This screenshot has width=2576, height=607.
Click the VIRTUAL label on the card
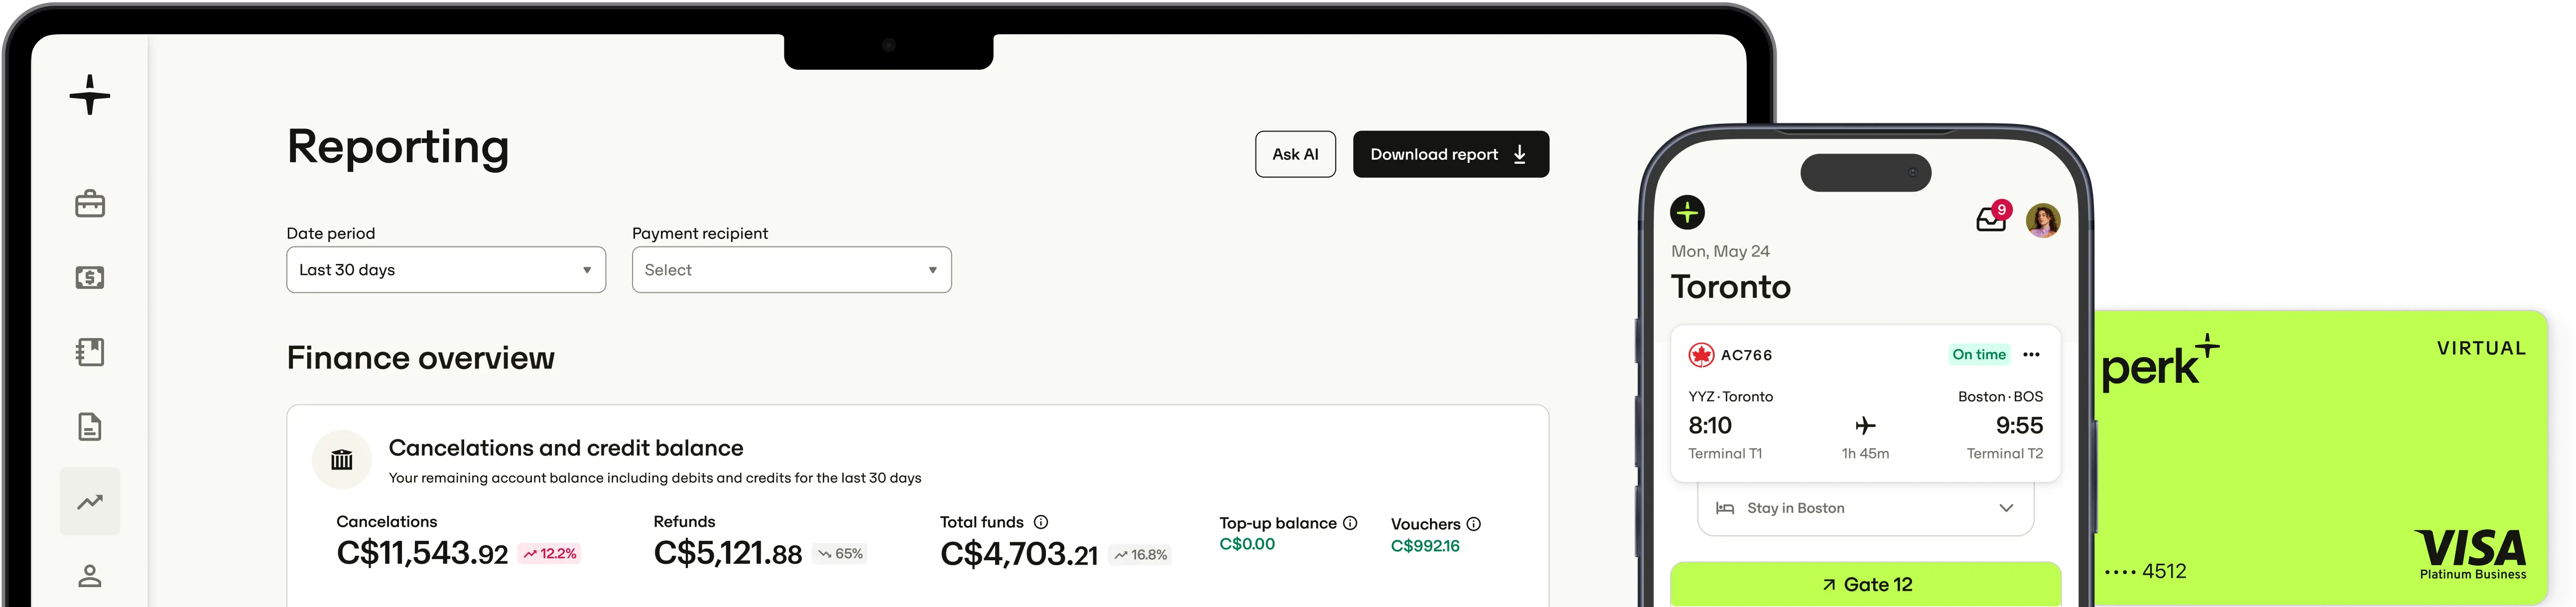2481,348
